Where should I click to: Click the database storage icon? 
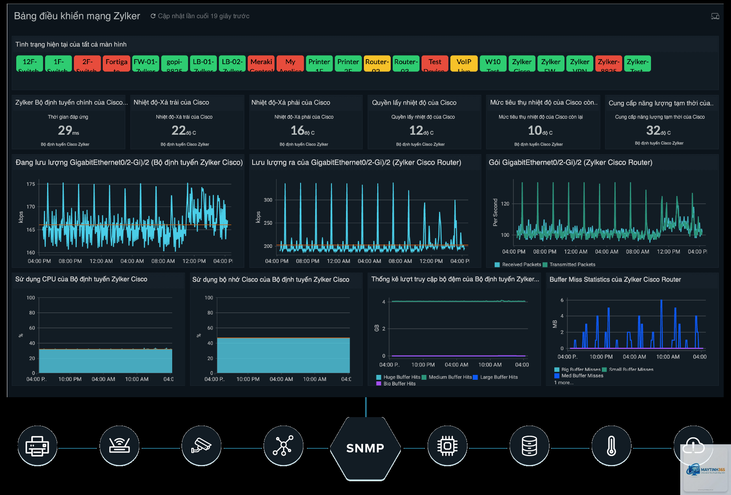tap(530, 446)
